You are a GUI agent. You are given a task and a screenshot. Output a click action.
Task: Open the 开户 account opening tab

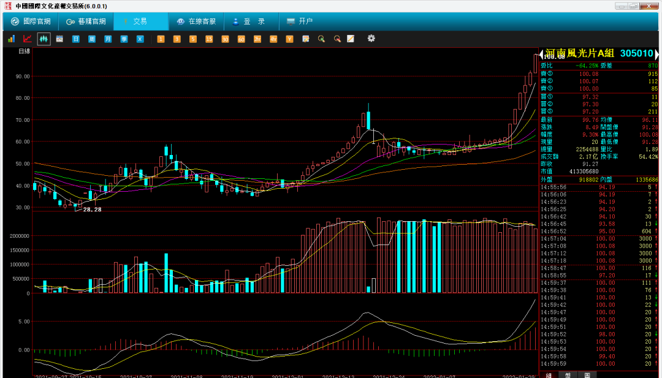(300, 21)
